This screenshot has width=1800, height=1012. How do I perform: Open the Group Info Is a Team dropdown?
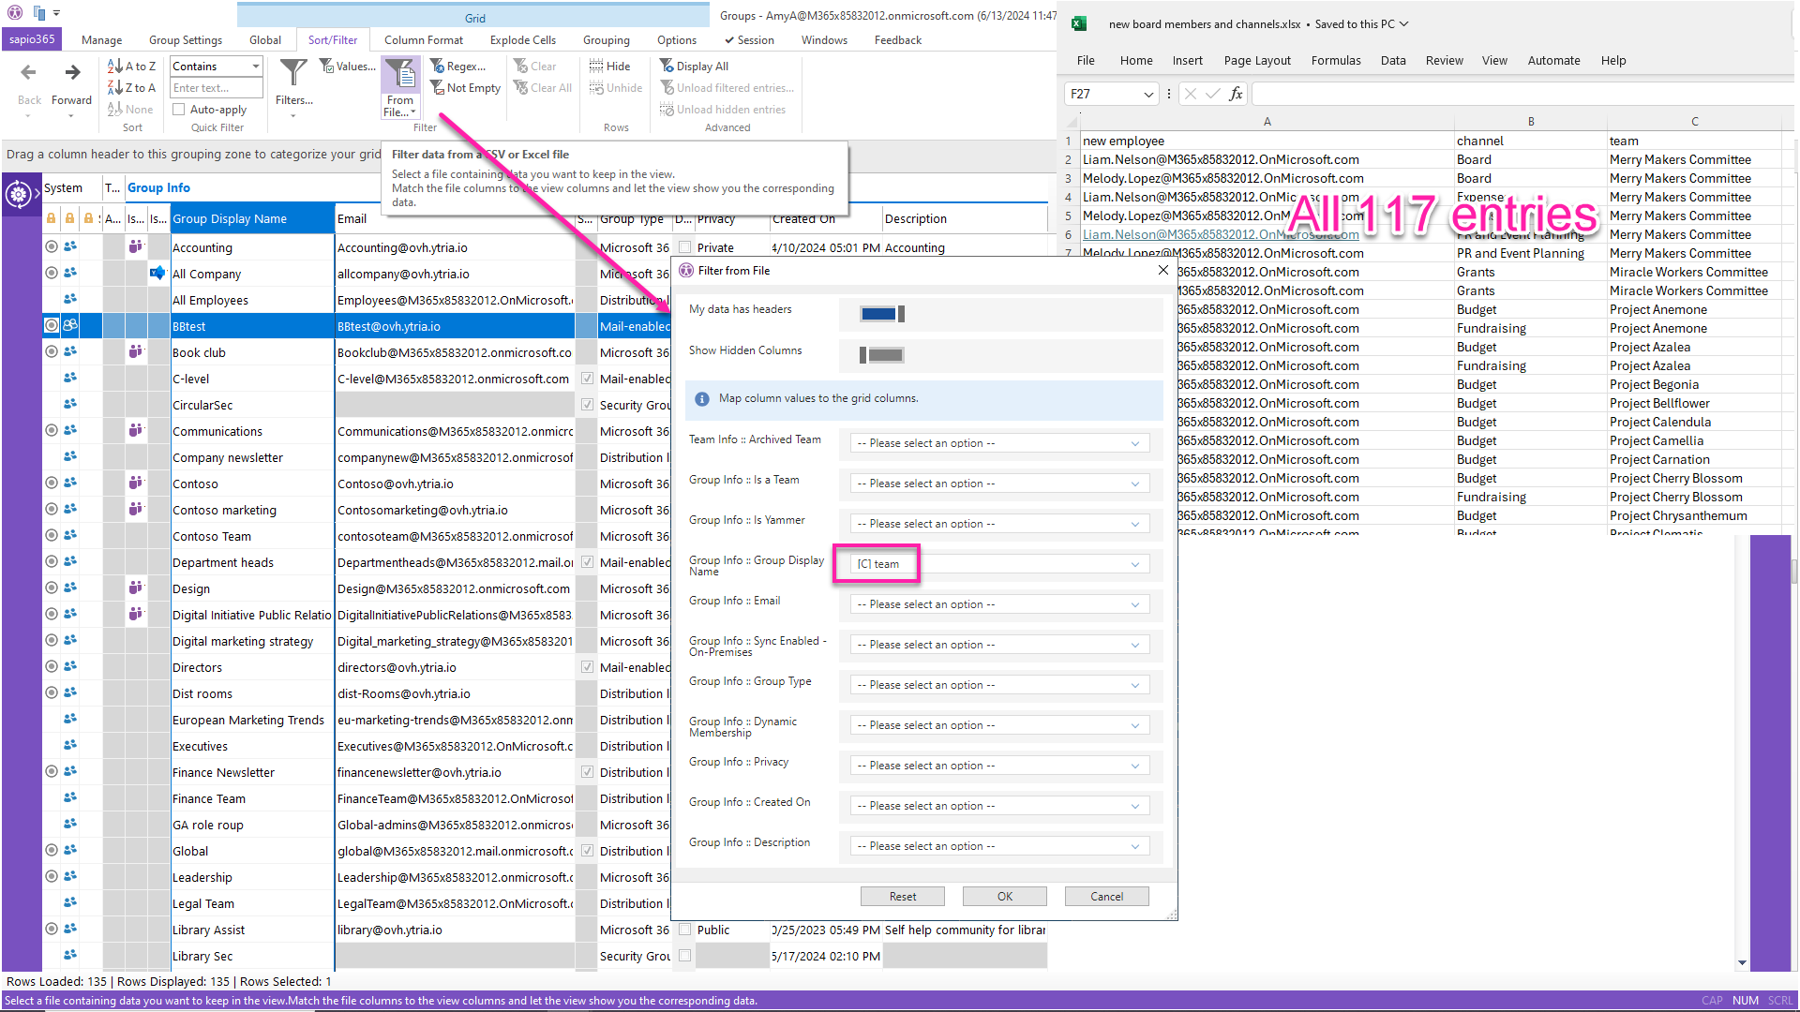pyautogui.click(x=999, y=484)
